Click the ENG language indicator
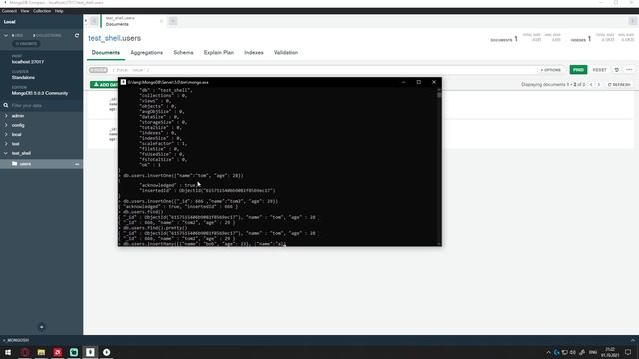 point(593,352)
